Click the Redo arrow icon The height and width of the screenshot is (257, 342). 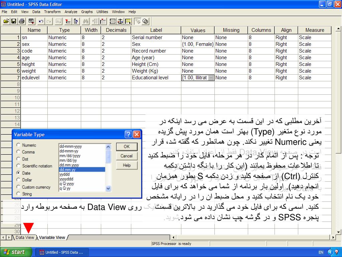coord(49,21)
